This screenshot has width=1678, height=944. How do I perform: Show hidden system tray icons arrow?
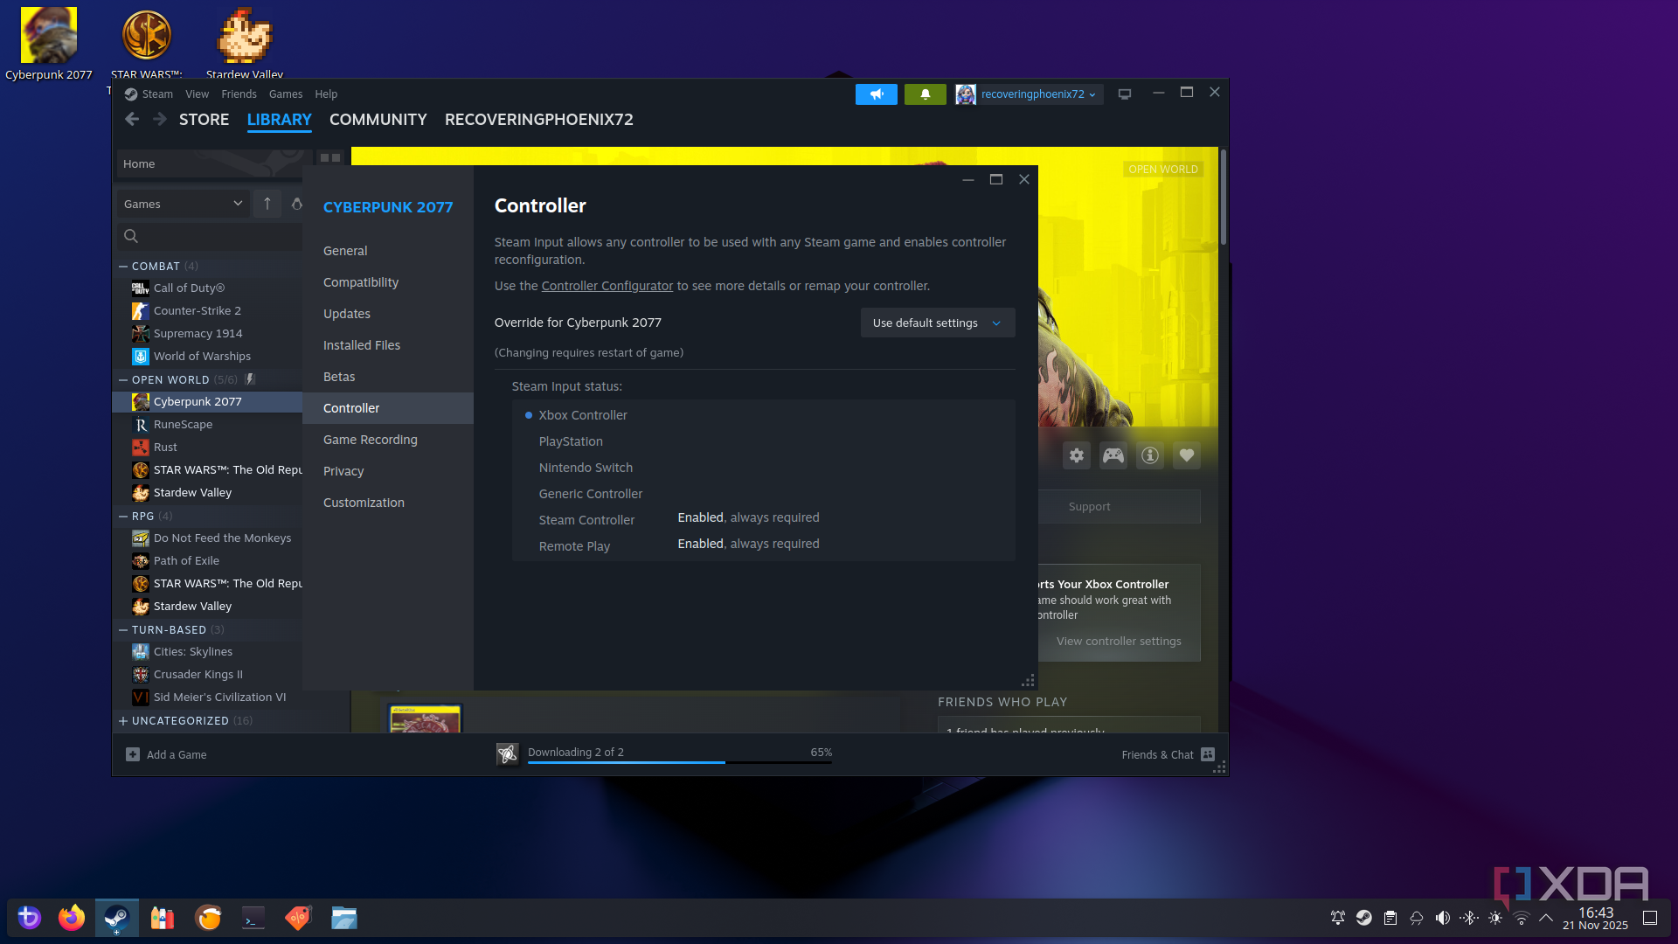pyautogui.click(x=1546, y=918)
